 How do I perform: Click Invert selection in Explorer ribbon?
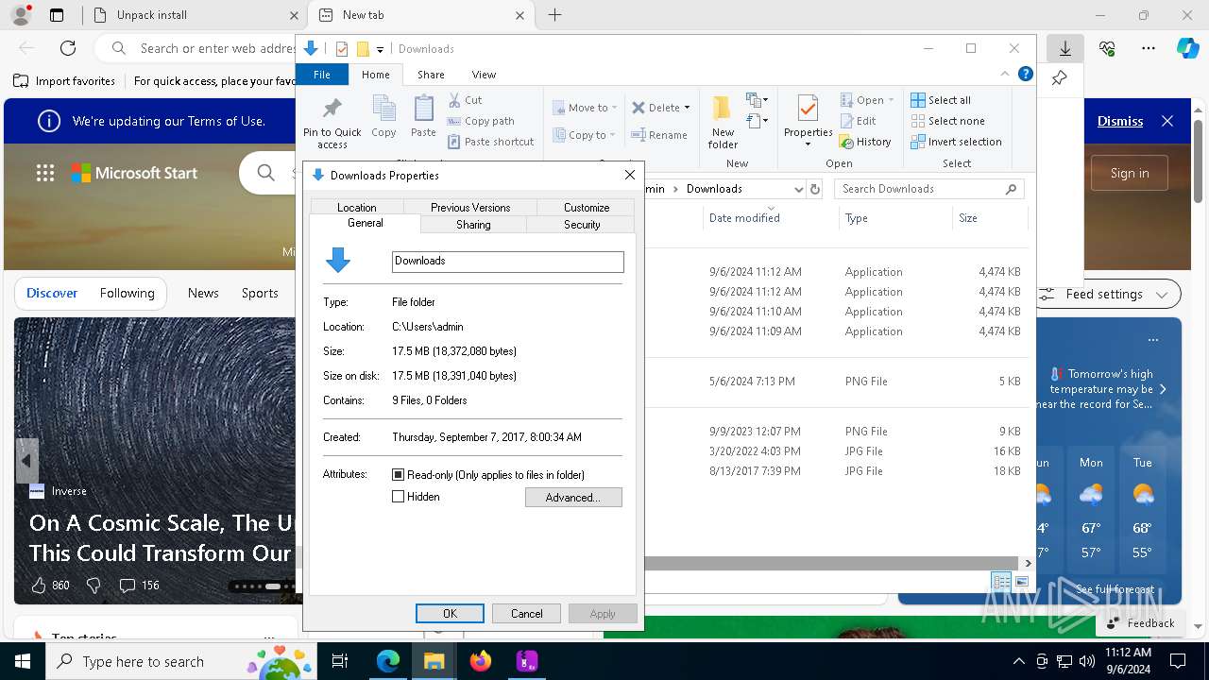956,142
